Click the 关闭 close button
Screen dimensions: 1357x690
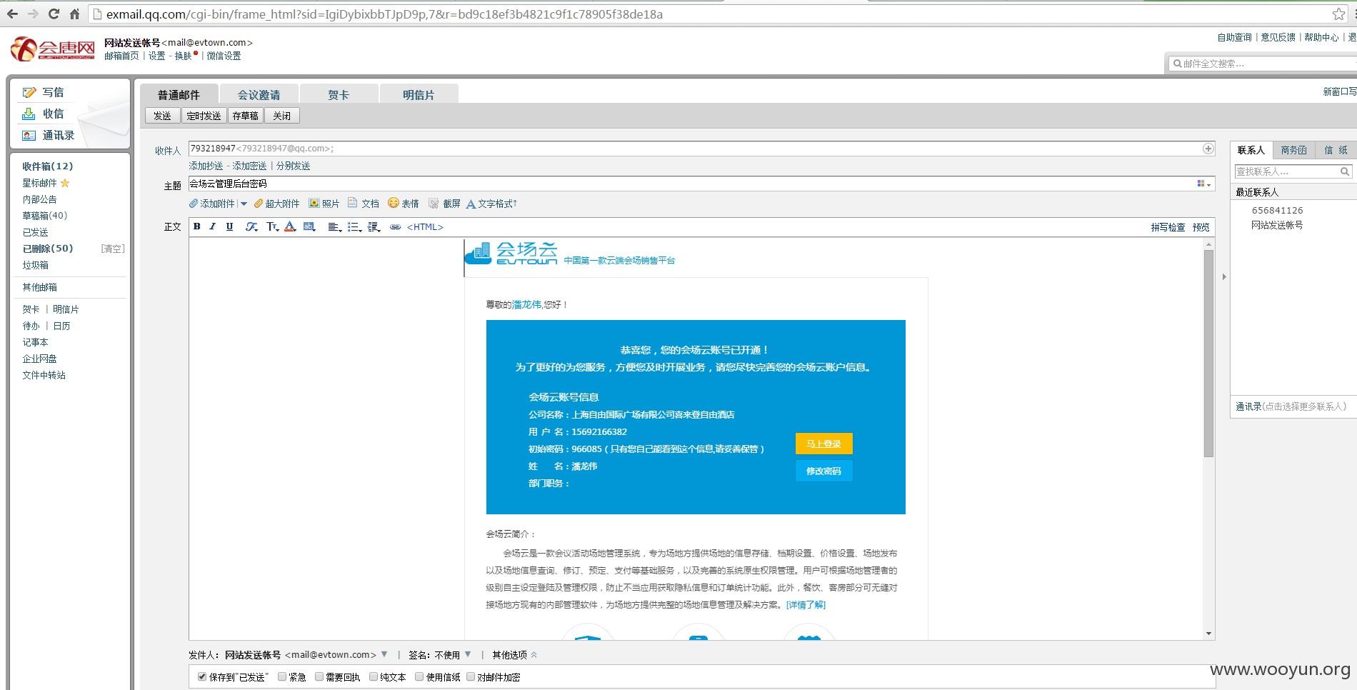pyautogui.click(x=281, y=116)
